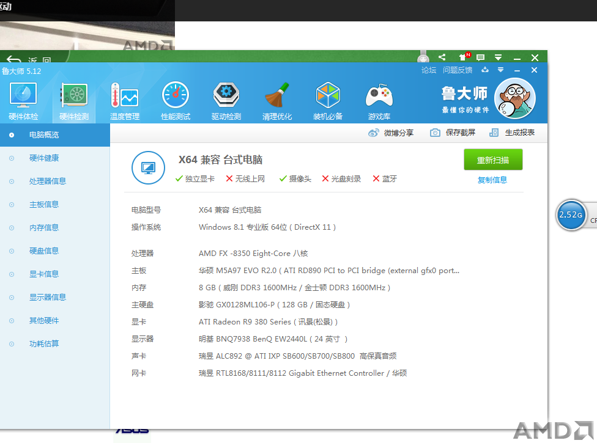Open 驱动检测 driver detection
The image size is (597, 443).
(x=226, y=101)
